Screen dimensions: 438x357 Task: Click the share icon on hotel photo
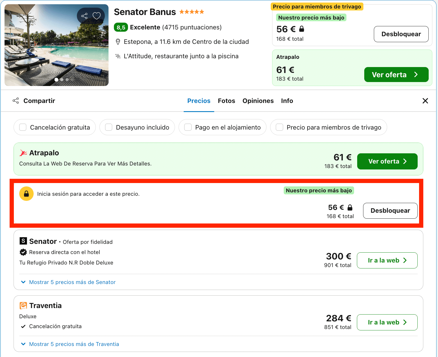click(84, 16)
